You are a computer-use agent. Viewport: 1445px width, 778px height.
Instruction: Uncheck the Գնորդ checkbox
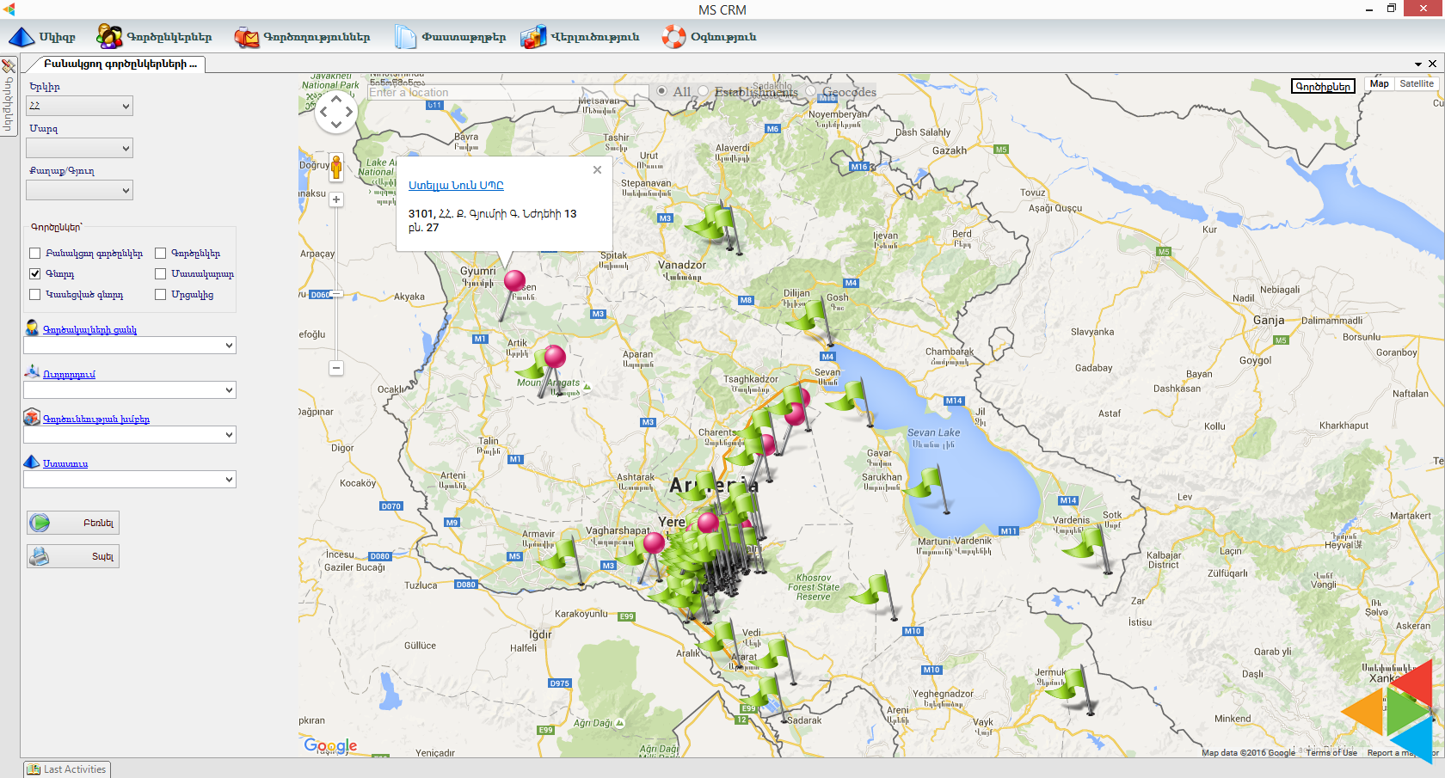[x=35, y=274]
